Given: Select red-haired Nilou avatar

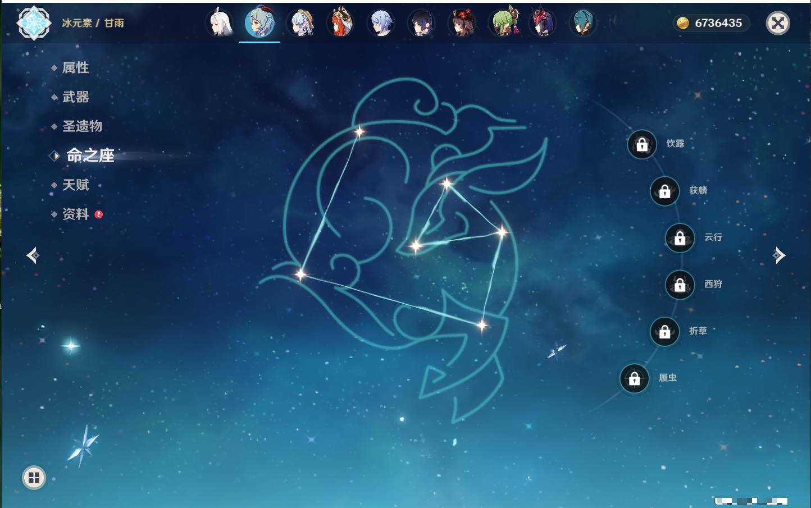Looking at the screenshot, I should click(x=340, y=23).
